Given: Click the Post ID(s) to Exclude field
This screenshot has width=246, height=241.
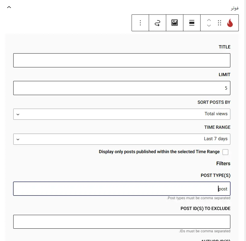Looking at the screenshot, I should click(122, 222).
